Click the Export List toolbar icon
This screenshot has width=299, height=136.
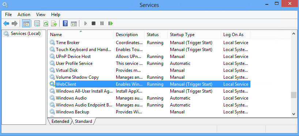tap(54, 24)
